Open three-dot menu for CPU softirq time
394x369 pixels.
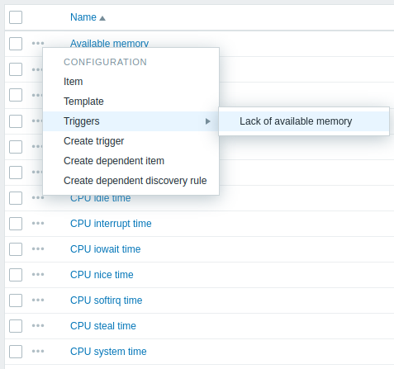38,300
